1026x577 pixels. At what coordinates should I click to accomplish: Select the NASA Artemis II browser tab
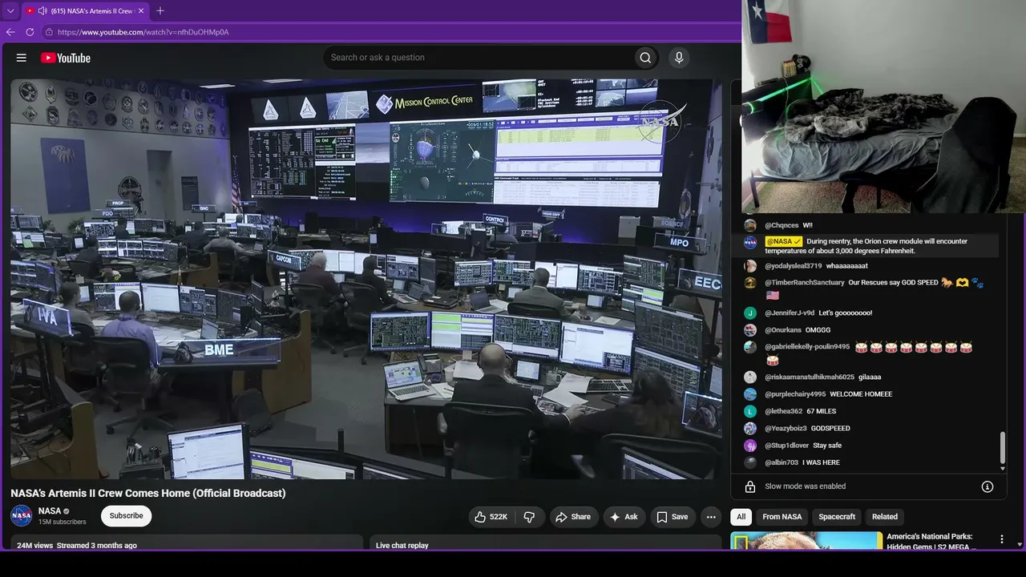click(86, 10)
